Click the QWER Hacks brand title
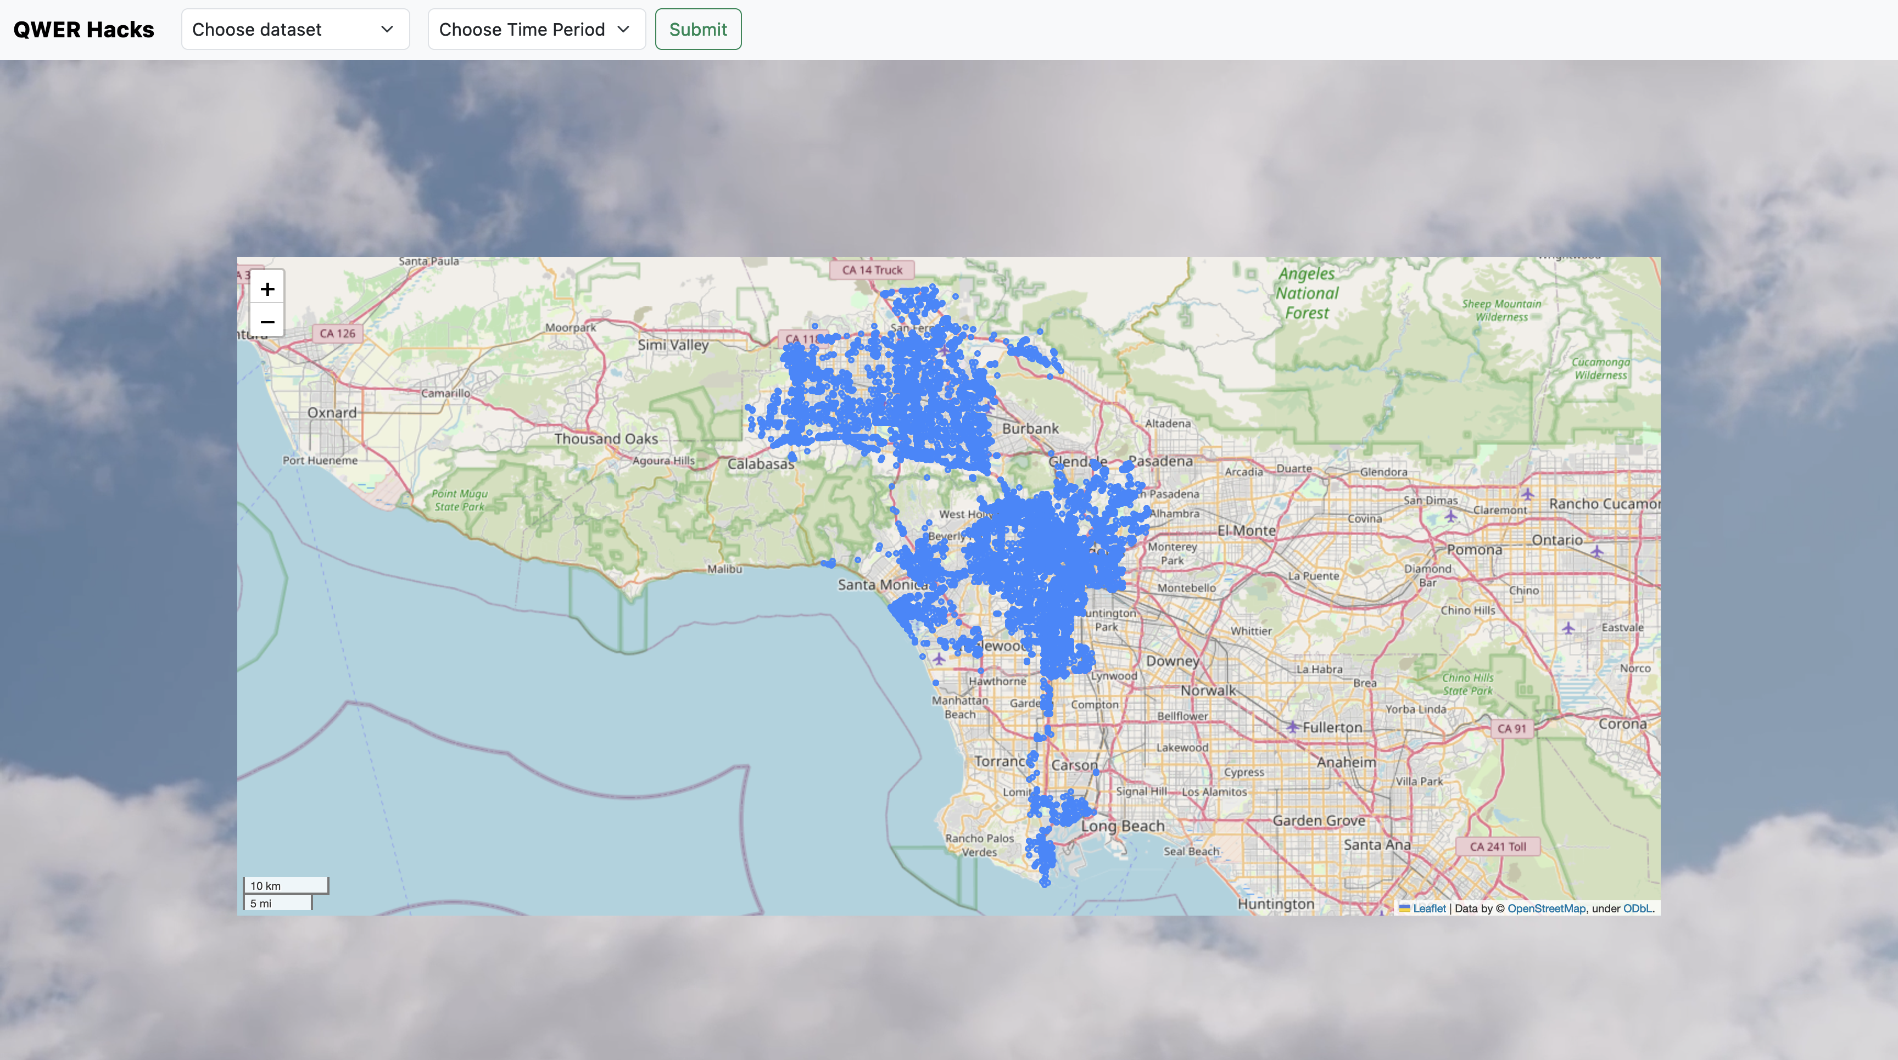 tap(84, 30)
